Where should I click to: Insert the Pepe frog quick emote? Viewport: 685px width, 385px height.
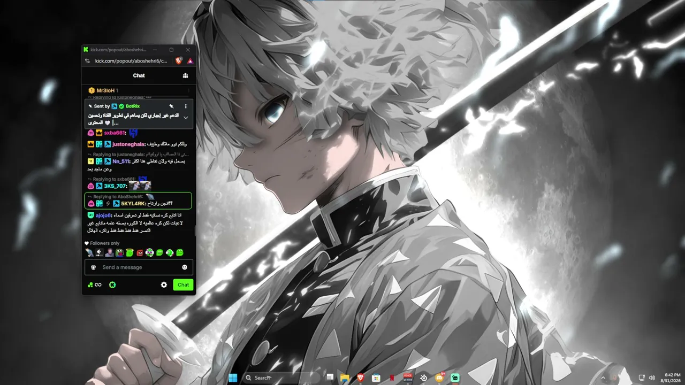click(119, 252)
